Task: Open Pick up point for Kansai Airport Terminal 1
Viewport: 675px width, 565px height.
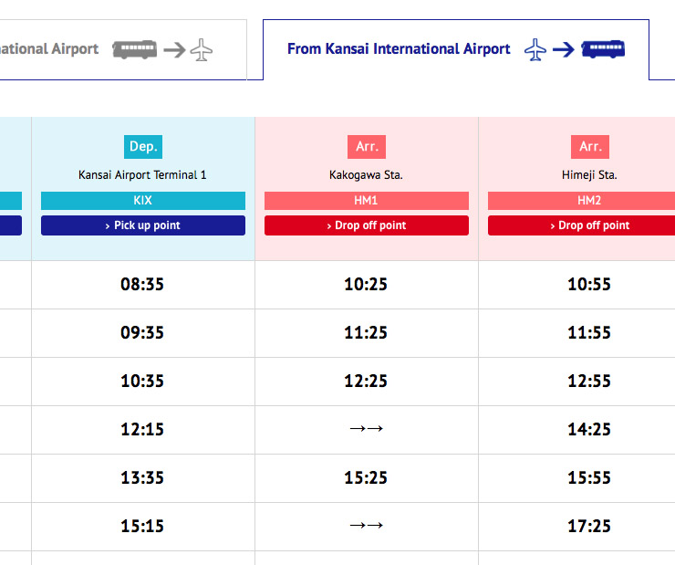Action: click(143, 225)
